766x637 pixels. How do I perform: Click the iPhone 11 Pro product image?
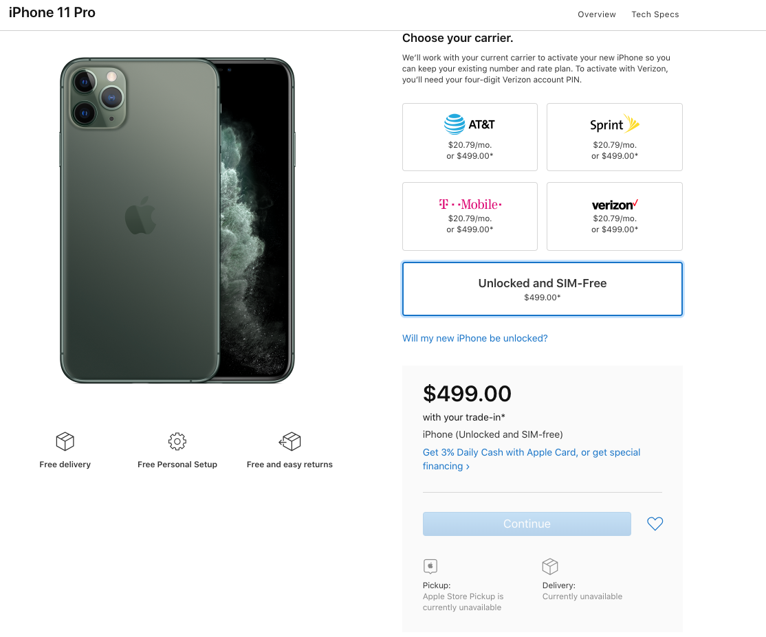(177, 220)
